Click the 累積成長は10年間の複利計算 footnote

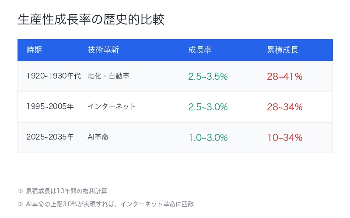point(66,191)
